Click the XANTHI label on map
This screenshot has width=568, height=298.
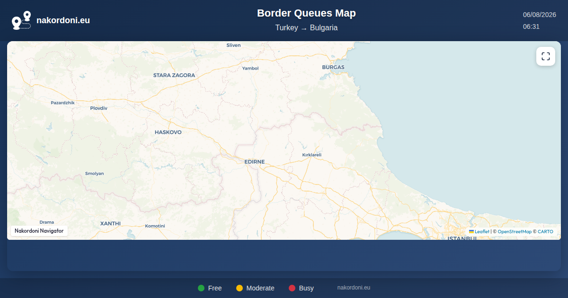(110, 223)
